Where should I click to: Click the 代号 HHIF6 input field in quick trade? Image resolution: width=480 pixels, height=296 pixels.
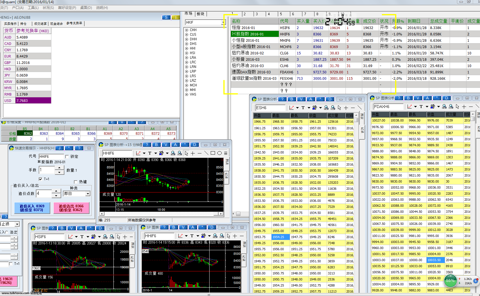(x=51, y=157)
